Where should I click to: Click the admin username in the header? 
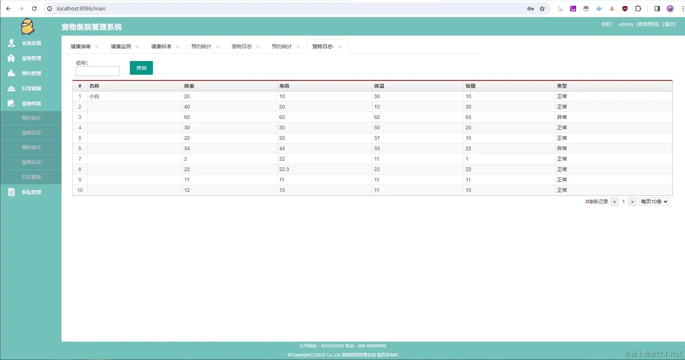point(626,24)
